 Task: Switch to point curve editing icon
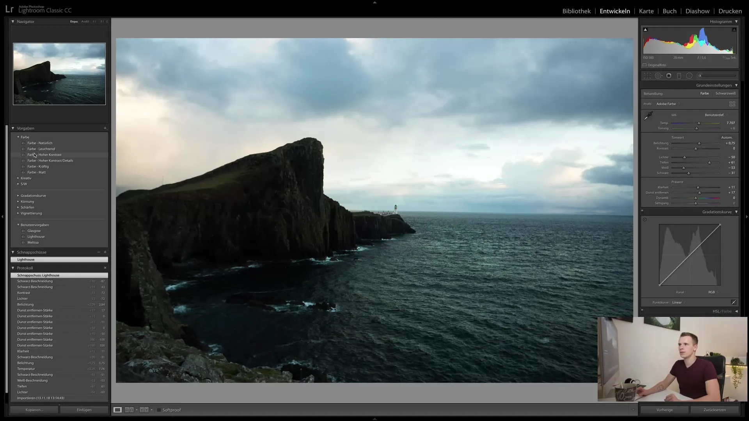point(733,302)
